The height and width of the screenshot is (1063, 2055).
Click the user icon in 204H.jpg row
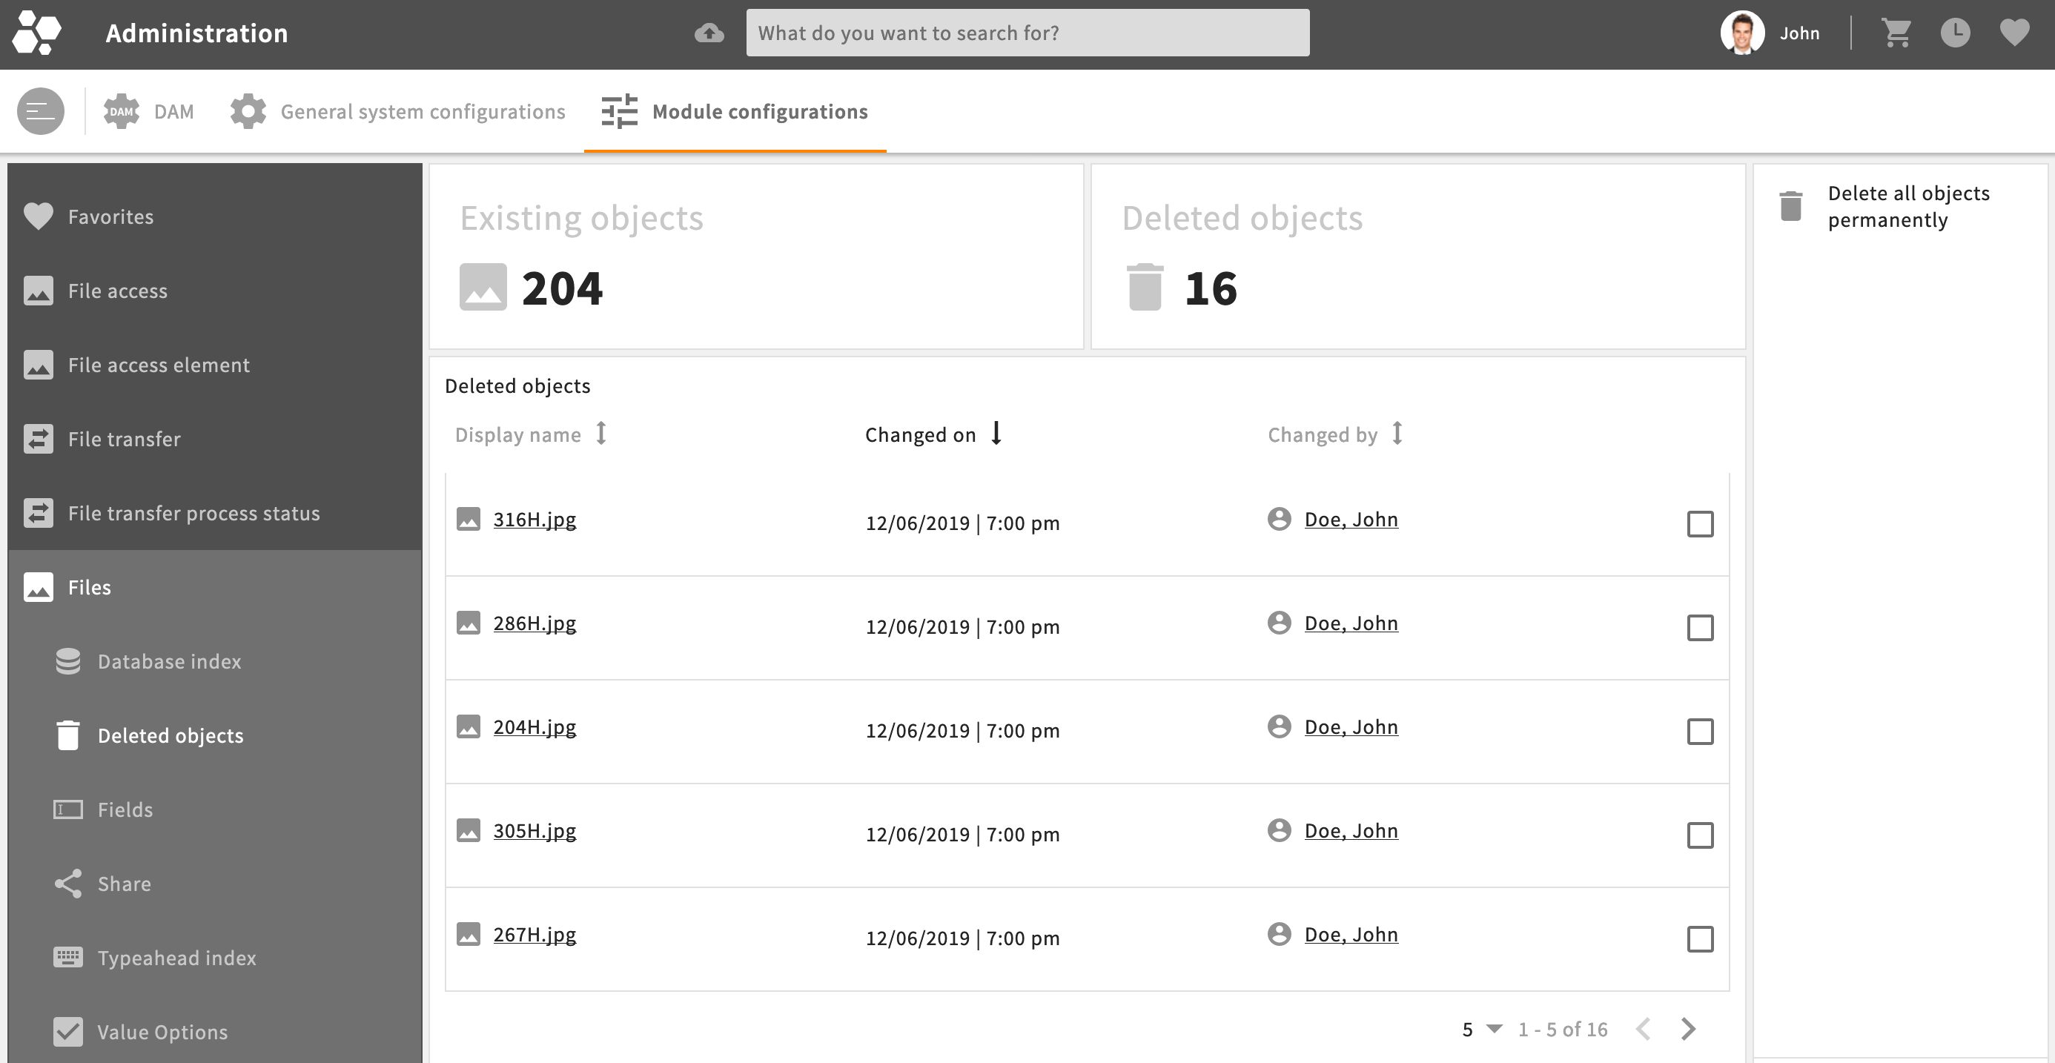pos(1279,726)
